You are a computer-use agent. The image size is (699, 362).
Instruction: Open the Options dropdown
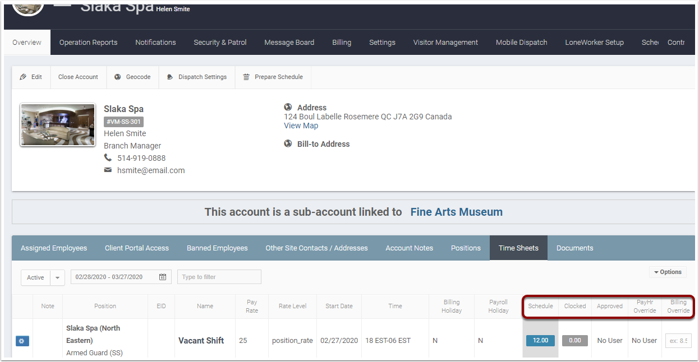(x=668, y=272)
